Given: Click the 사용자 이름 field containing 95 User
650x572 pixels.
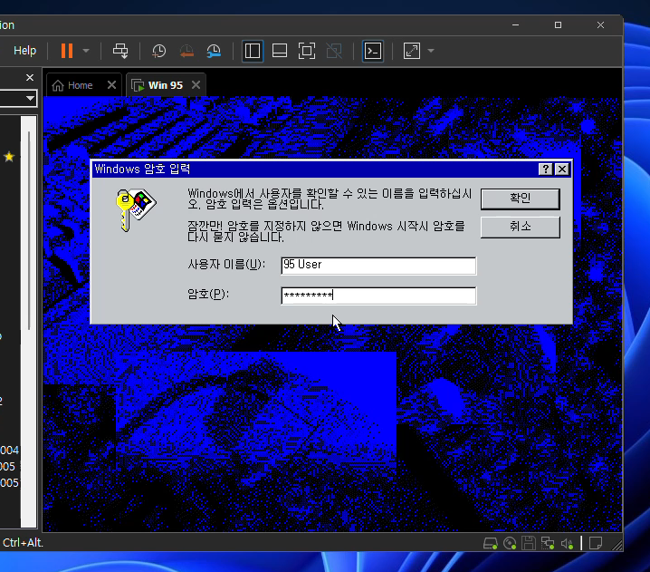Looking at the screenshot, I should click(x=378, y=266).
